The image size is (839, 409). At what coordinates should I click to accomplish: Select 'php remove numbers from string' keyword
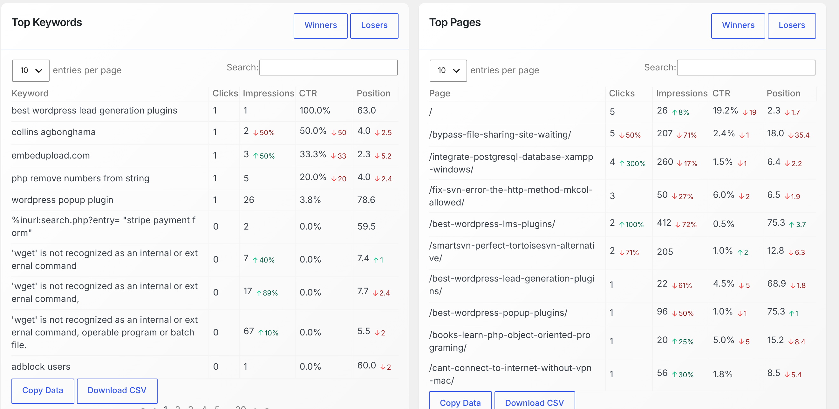[x=80, y=179]
